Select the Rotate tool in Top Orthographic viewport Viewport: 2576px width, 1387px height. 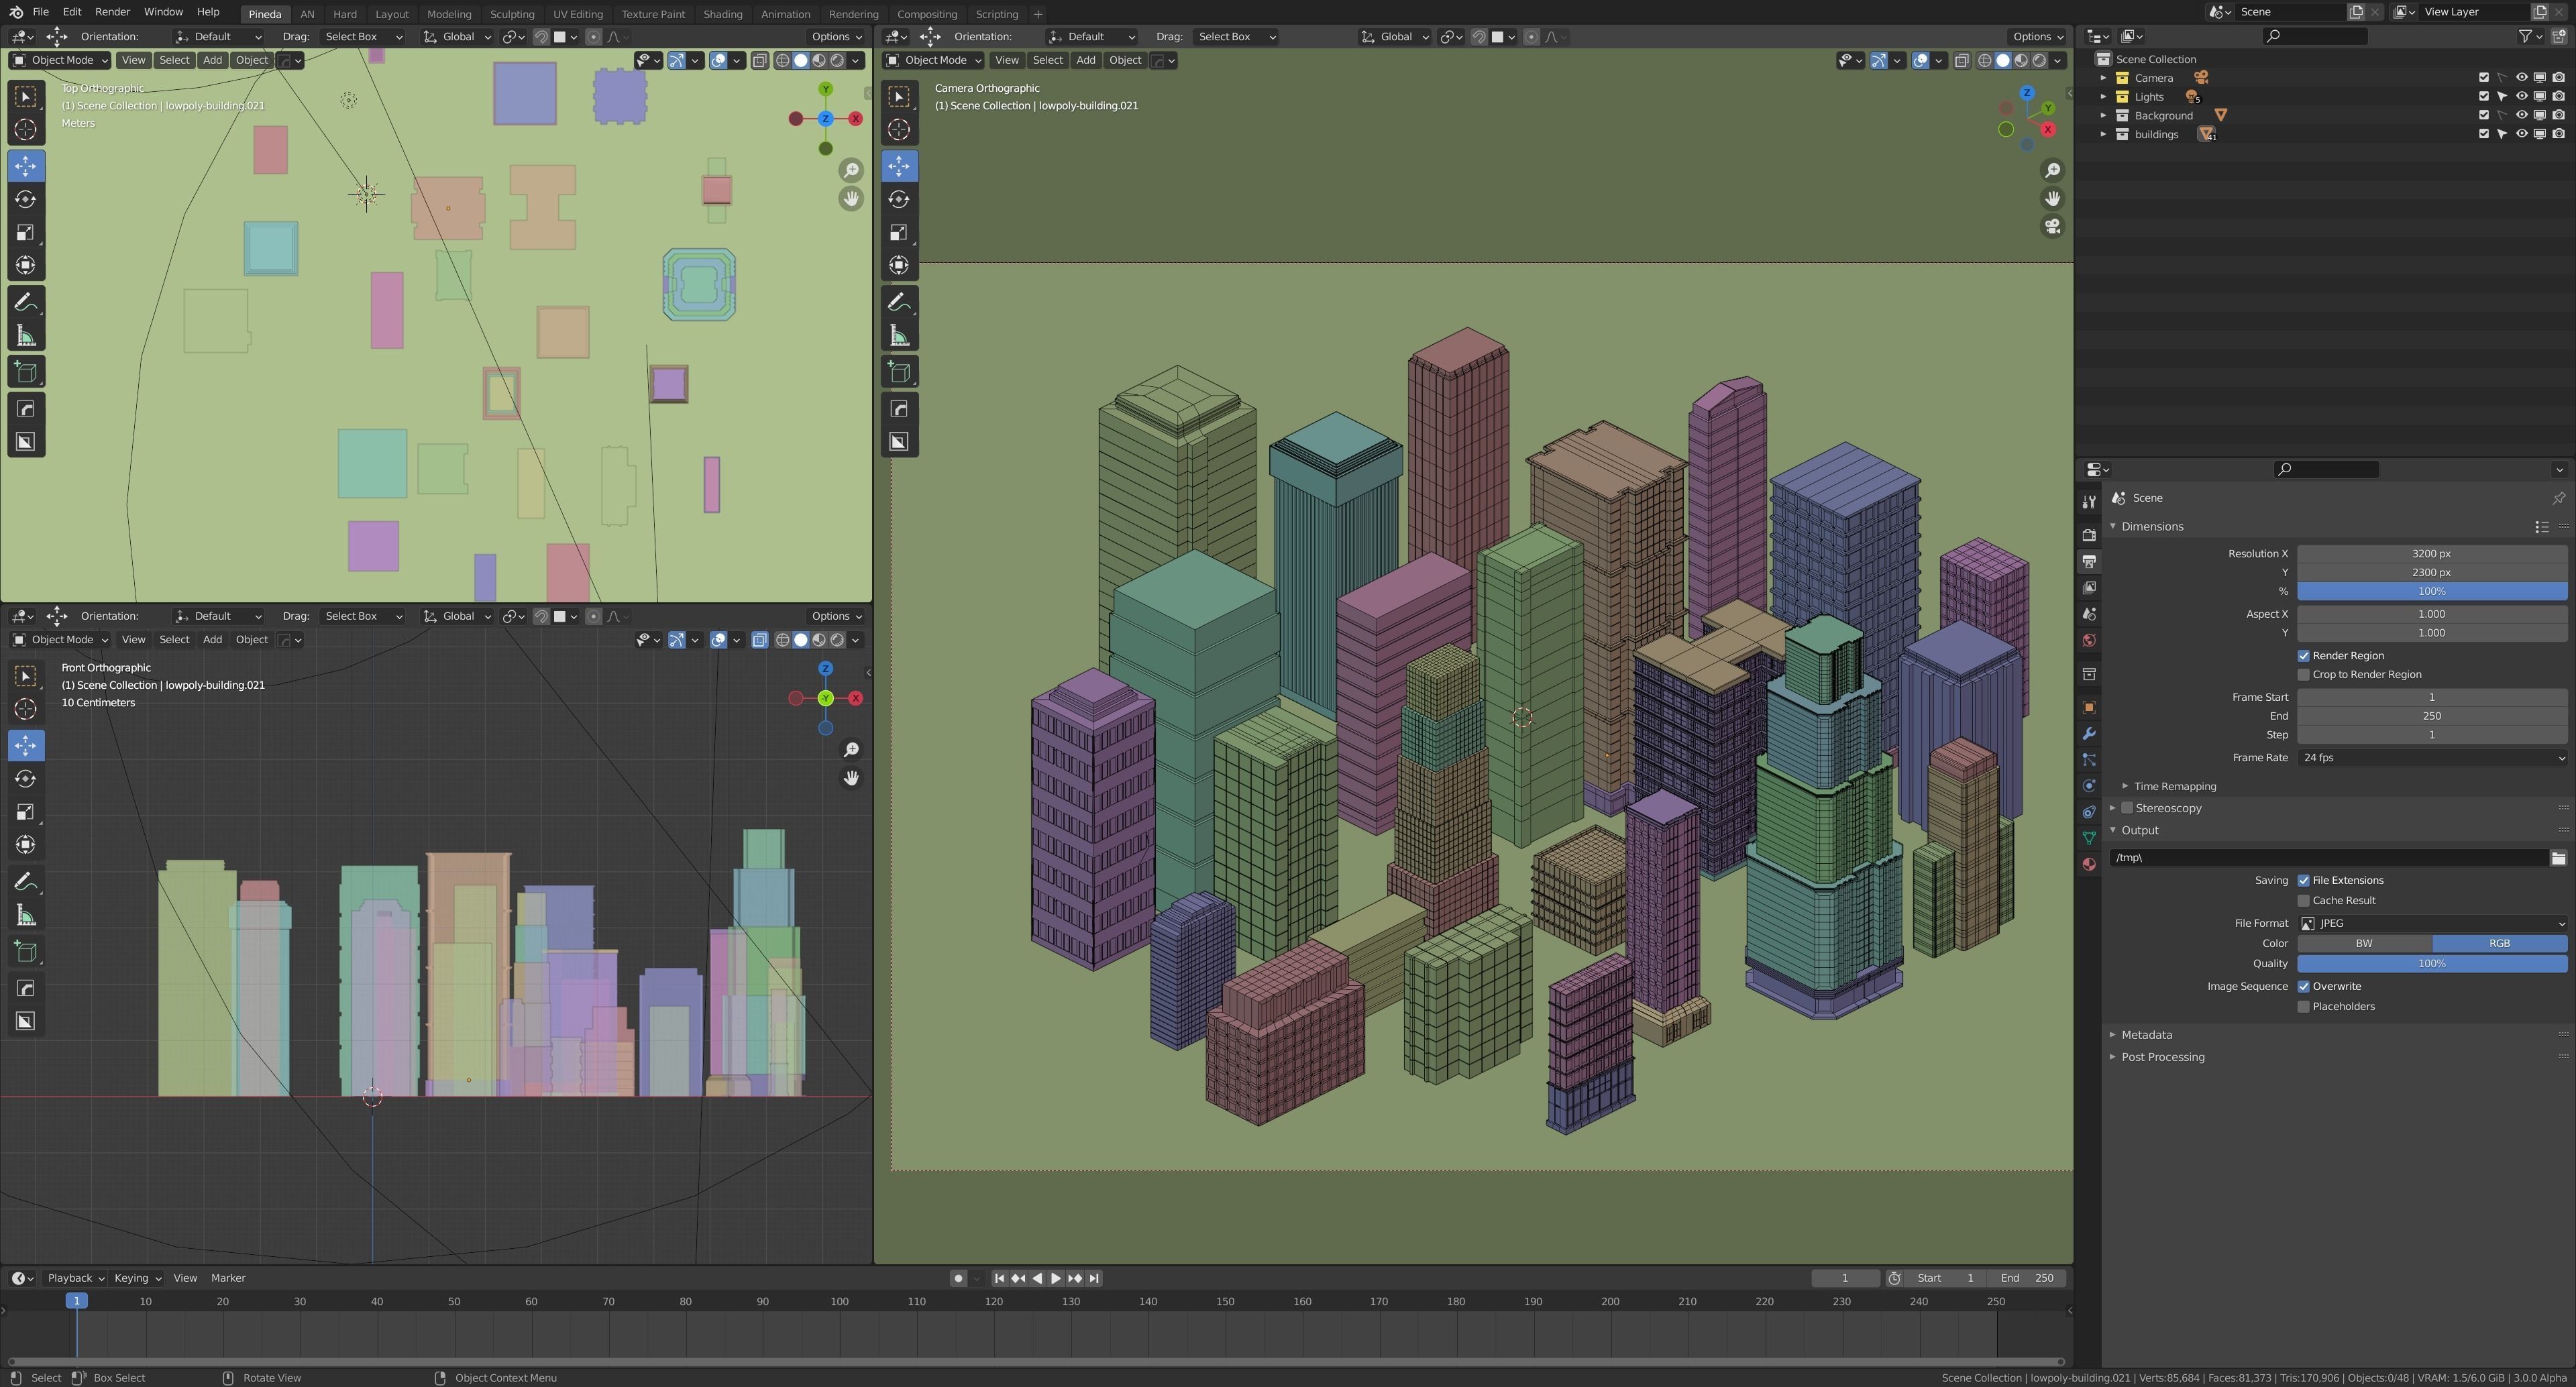pyautogui.click(x=26, y=199)
